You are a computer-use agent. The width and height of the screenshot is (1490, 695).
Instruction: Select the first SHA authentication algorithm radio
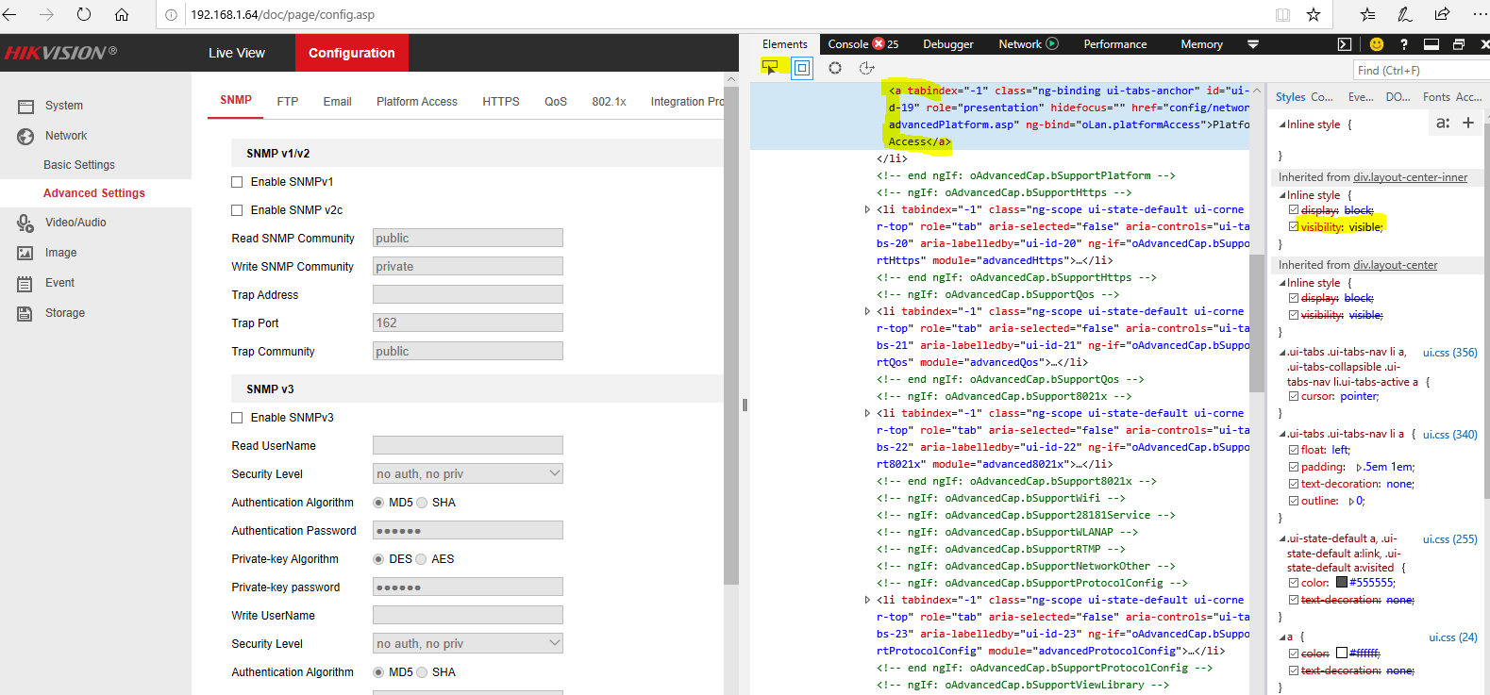(422, 503)
